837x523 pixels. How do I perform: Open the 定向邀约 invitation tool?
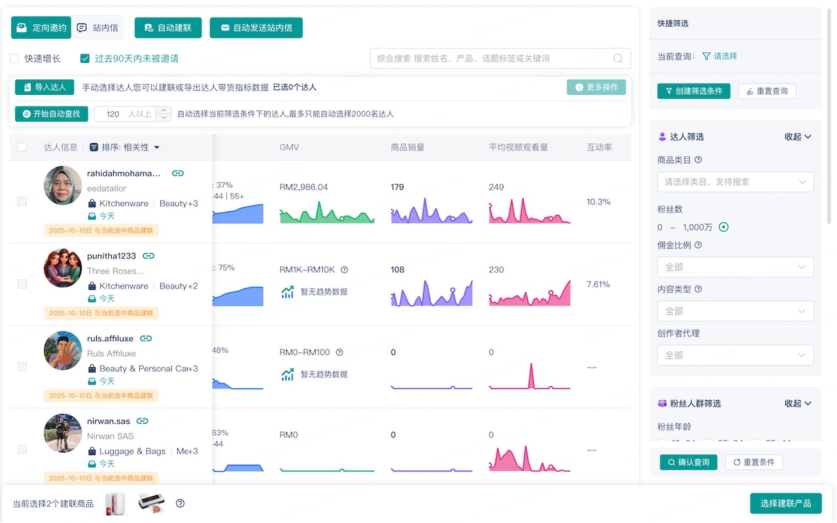pos(41,27)
